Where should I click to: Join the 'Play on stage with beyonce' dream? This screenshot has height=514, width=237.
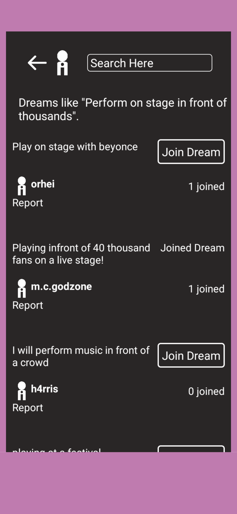point(191,151)
